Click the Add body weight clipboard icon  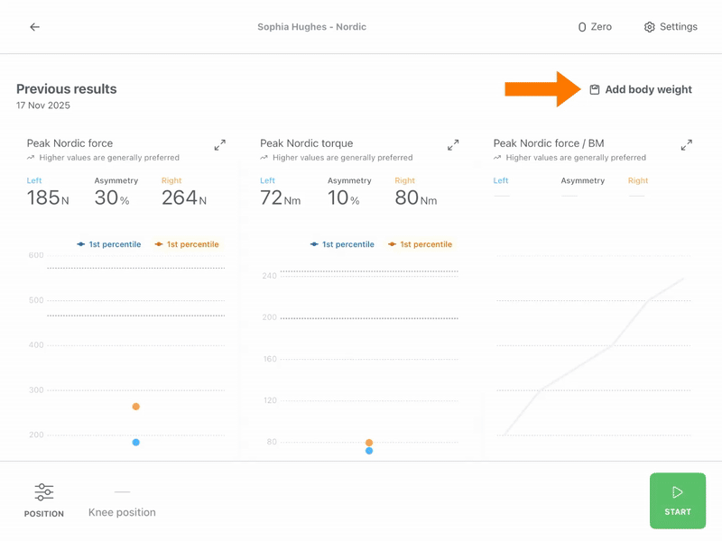595,89
